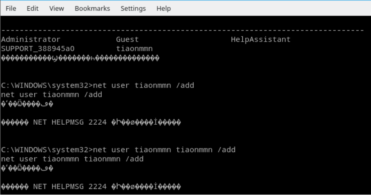Click the first C:\WINDOWS\system32 prompt line
Image resolution: width=371 pixels, height=195 pixels.
(x=97, y=85)
